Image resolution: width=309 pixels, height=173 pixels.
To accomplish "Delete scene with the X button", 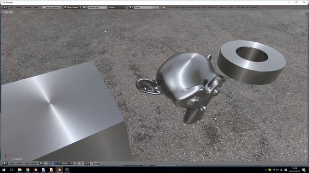I will tap(158, 7).
